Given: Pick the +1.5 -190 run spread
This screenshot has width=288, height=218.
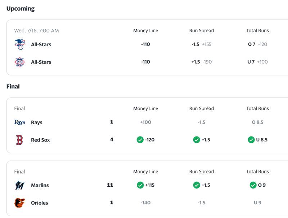Looking at the screenshot, I should [x=202, y=62].
